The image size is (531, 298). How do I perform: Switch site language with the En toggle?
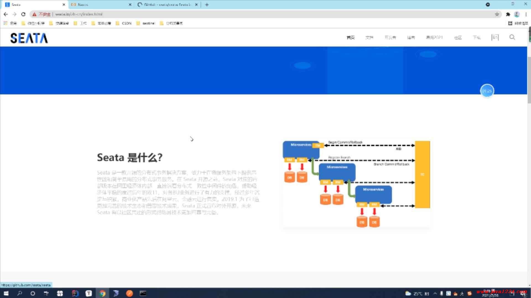(x=495, y=37)
